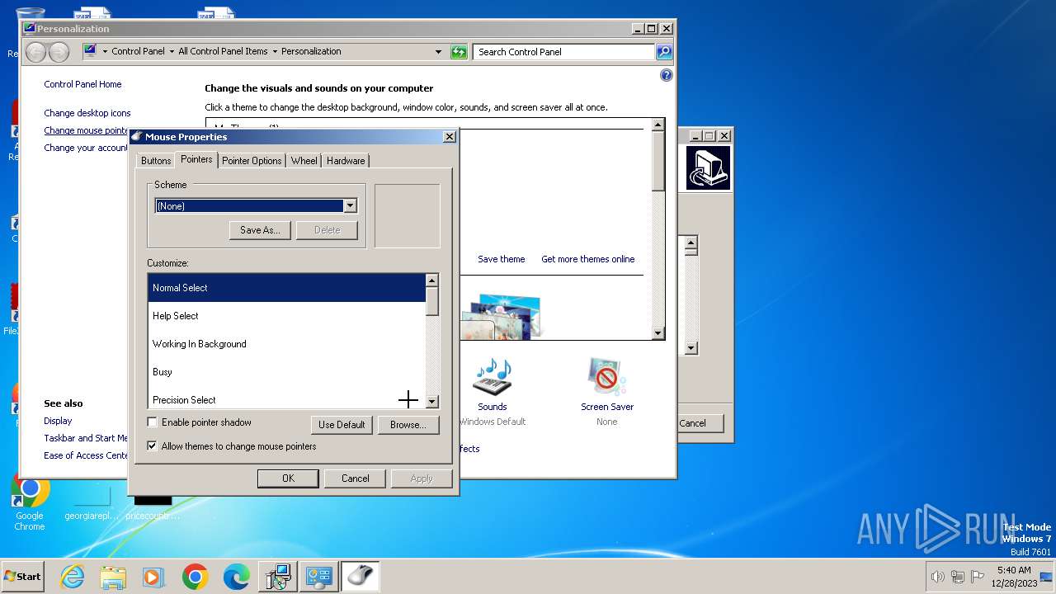Screen dimensions: 1056x594
Task: Click Browse to pick a pointer
Action: pyautogui.click(x=408, y=425)
